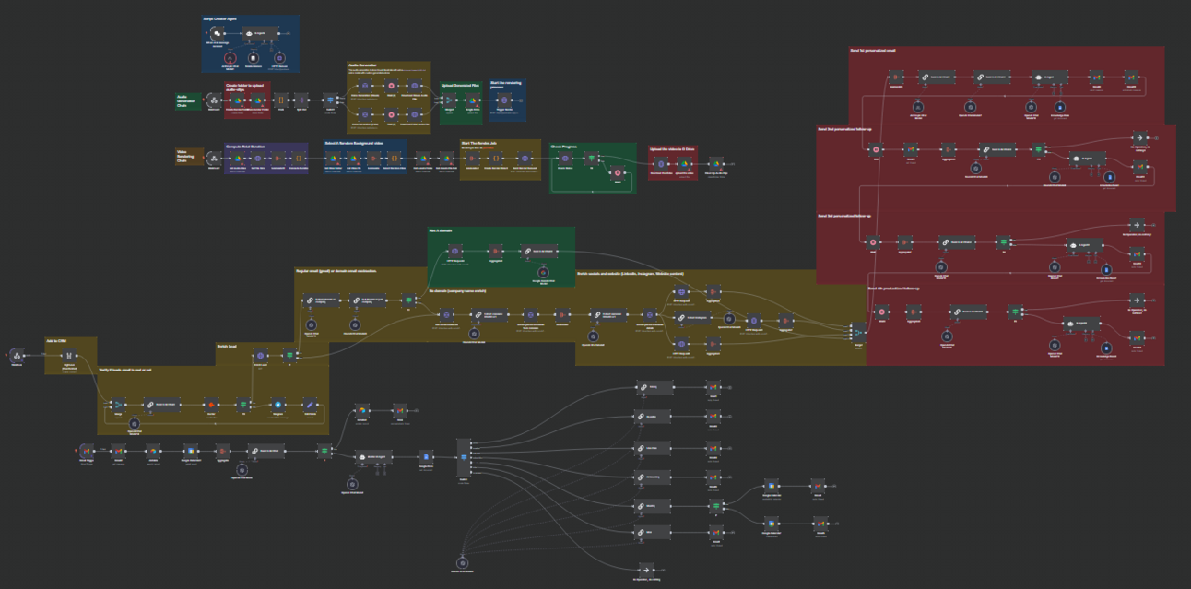Viewport: 1191px width, 589px height.
Task: Select the If node in Check Progress group
Action: click(591, 158)
